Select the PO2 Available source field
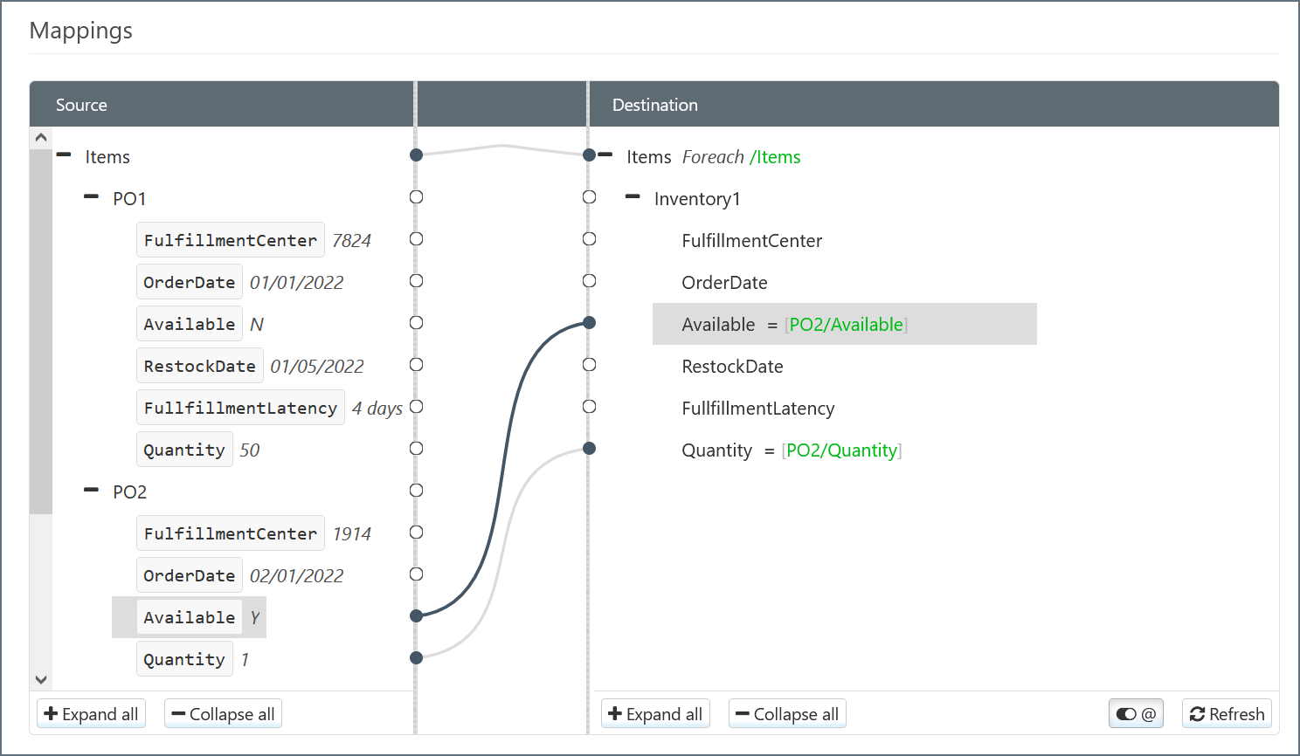This screenshot has width=1300, height=756. (x=190, y=618)
